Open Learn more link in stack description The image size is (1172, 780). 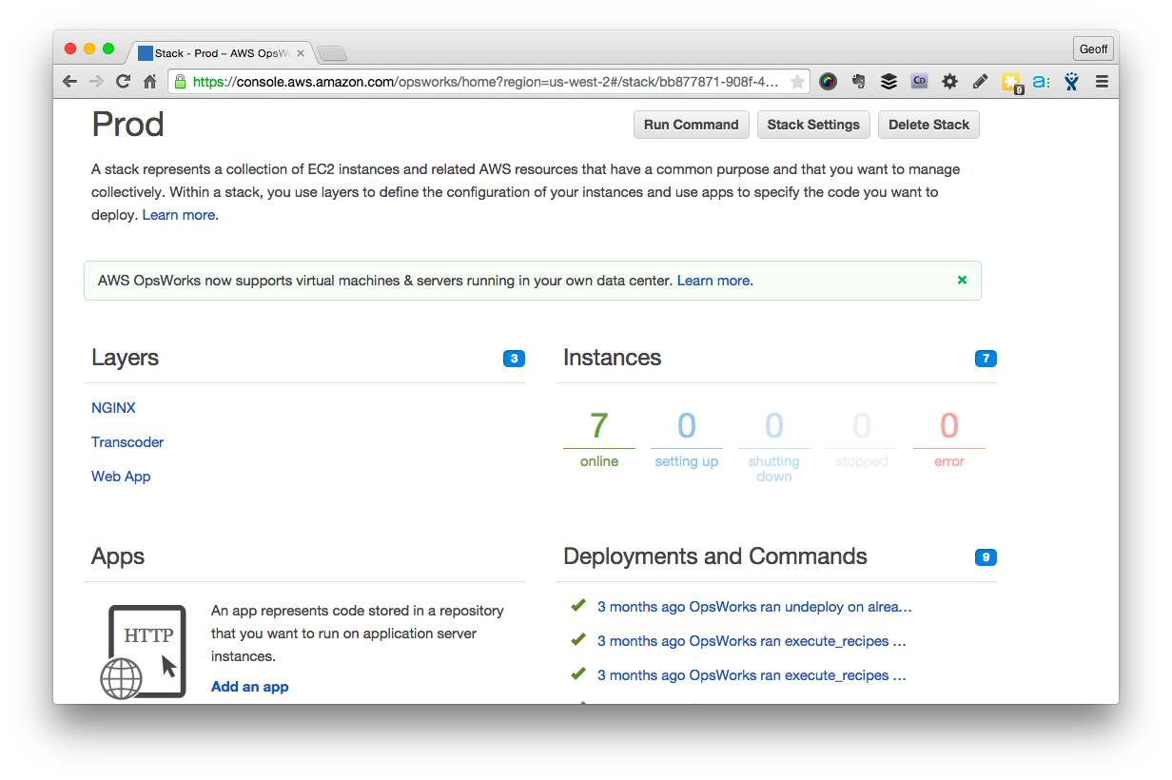point(179,215)
